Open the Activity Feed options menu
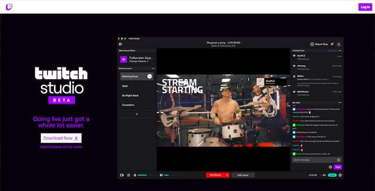 pos(340,50)
